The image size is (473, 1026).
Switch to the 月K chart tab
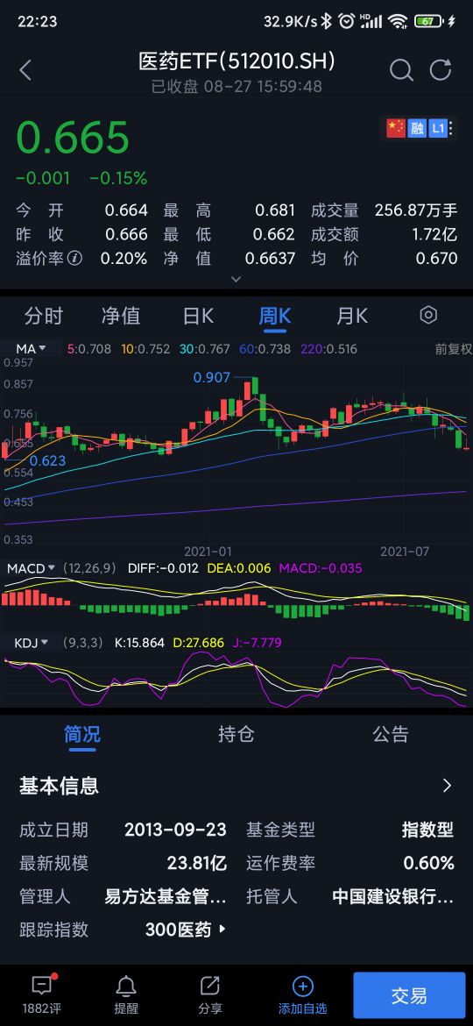click(x=352, y=316)
